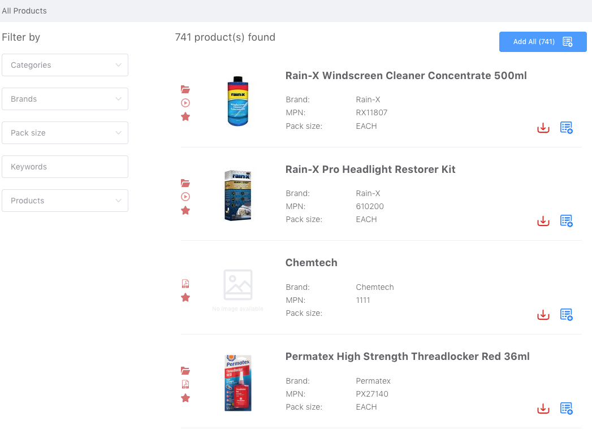
Task: Click MPN value PX27140
Action: pos(372,394)
